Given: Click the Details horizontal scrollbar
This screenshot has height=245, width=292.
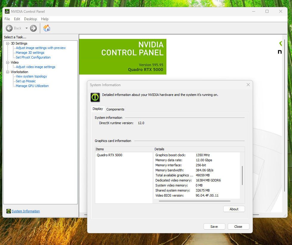Looking at the screenshot, I should 195,201.
